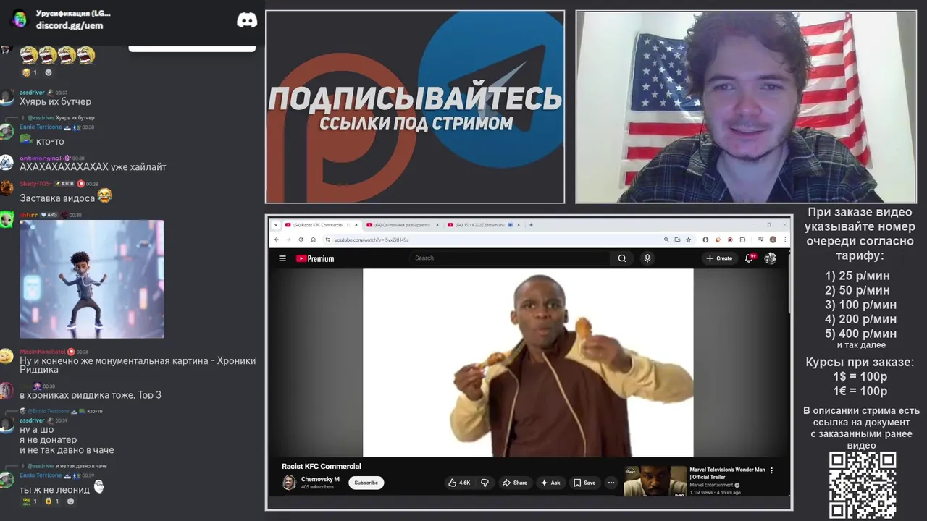The height and width of the screenshot is (521, 927).
Task: Open options for Wonder Man trailer suggestion
Action: 771,470
